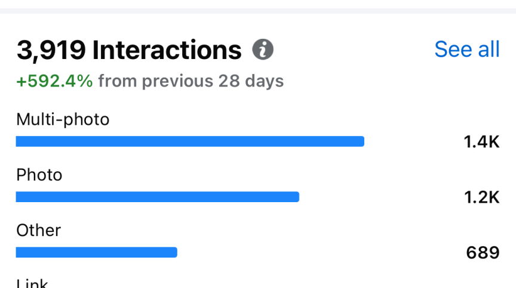Viewport: 516px width, 288px height.
Task: Click the +592.4% change percentage
Action: [54, 80]
